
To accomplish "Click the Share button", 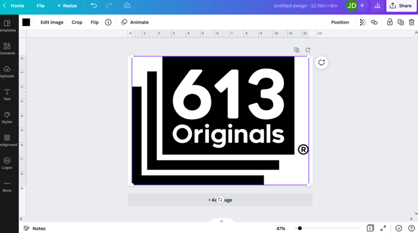I will (400, 5).
